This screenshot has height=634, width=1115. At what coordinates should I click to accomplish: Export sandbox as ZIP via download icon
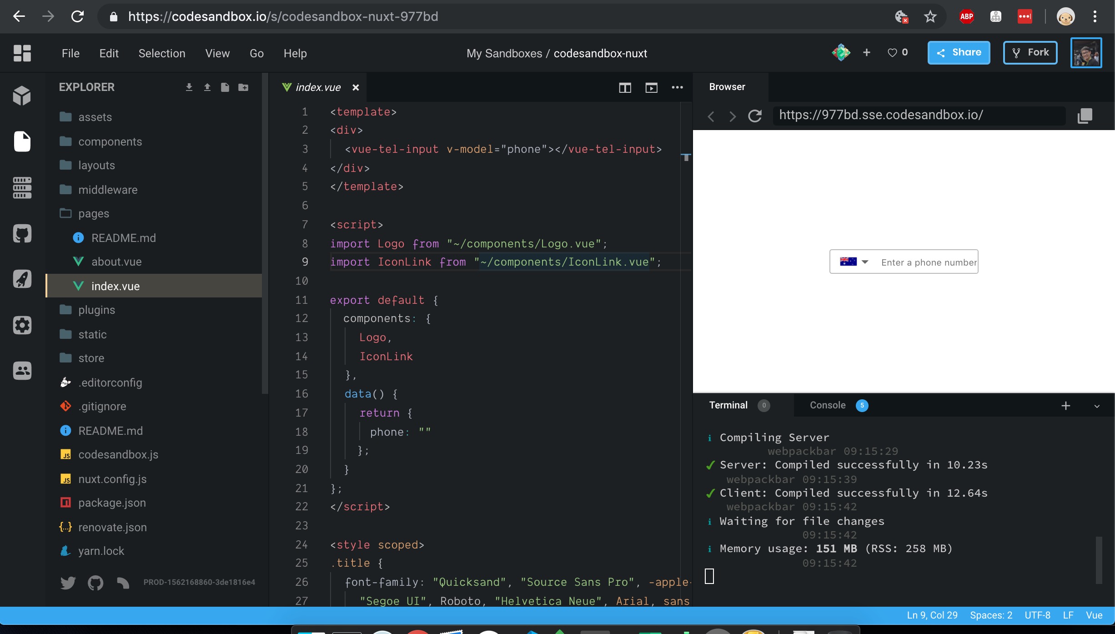point(189,87)
